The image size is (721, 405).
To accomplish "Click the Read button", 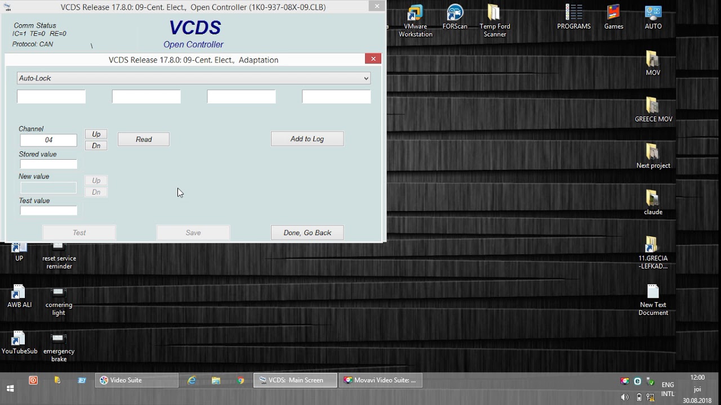I will pos(144,139).
